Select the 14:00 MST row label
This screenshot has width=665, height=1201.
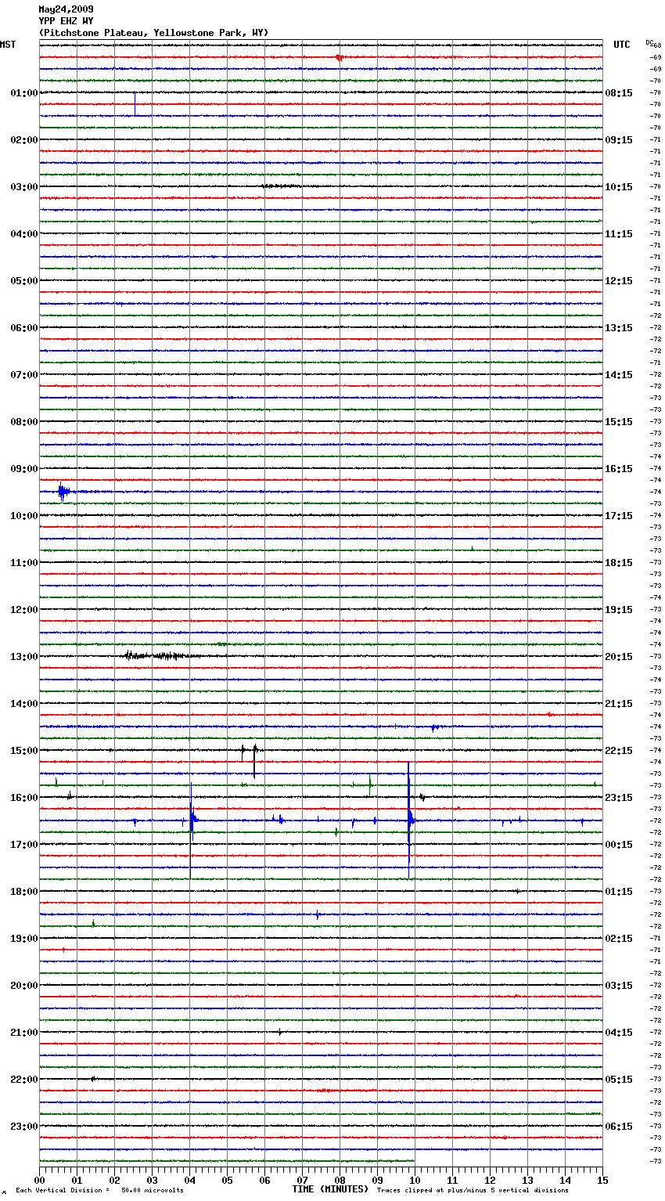24,704
